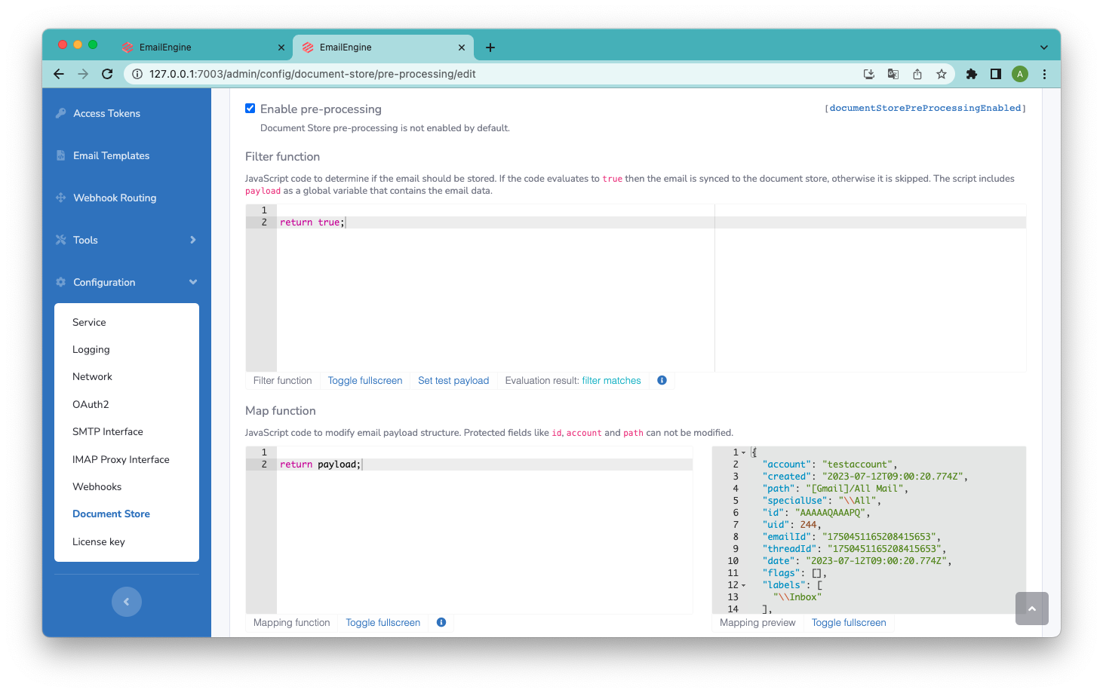Open Webhooks configuration page
1103x693 pixels.
97,487
